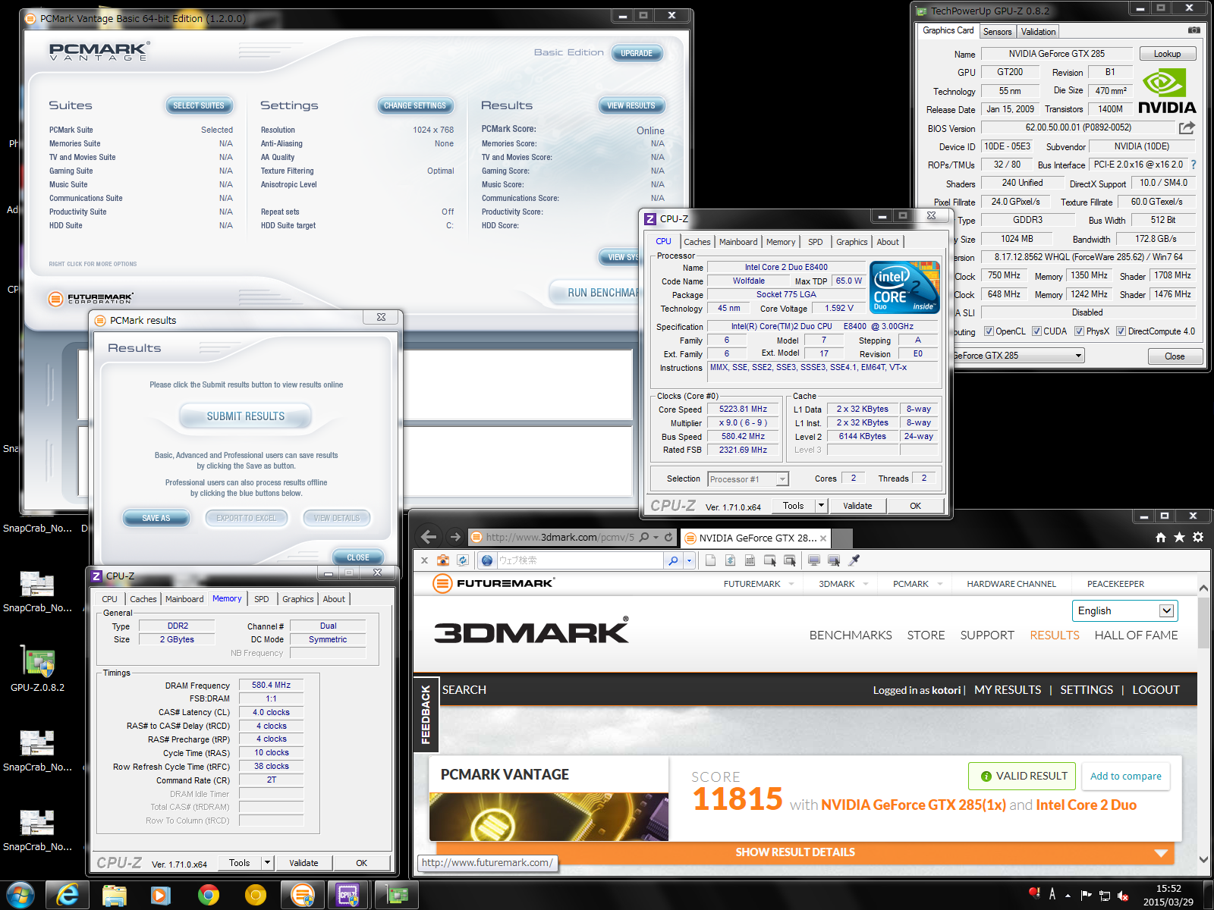The image size is (1214, 910).
Task: Select the NVIDIA GeForce GTX 28... browser tab
Action: pyautogui.click(x=756, y=538)
